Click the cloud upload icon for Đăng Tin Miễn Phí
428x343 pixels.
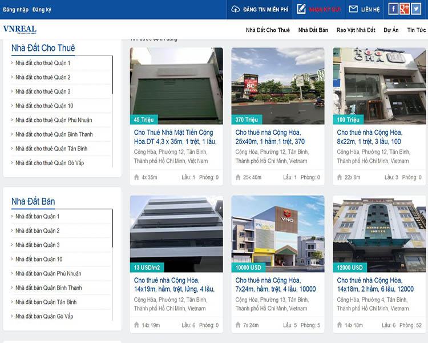[236, 9]
